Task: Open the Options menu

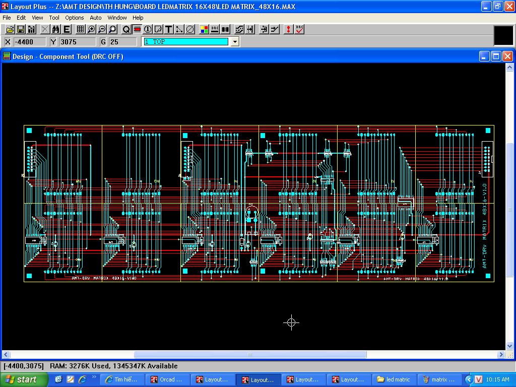Action: (x=74, y=18)
